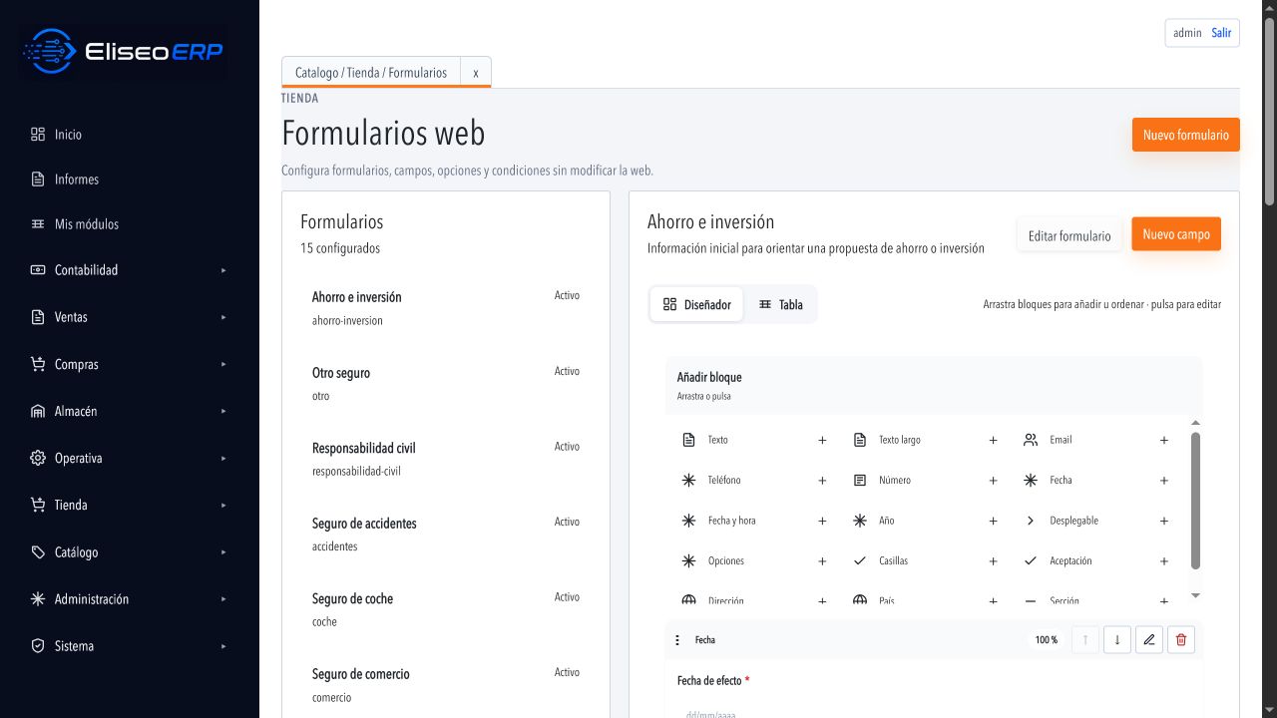Click the Mis módulos icon

pos(38,224)
